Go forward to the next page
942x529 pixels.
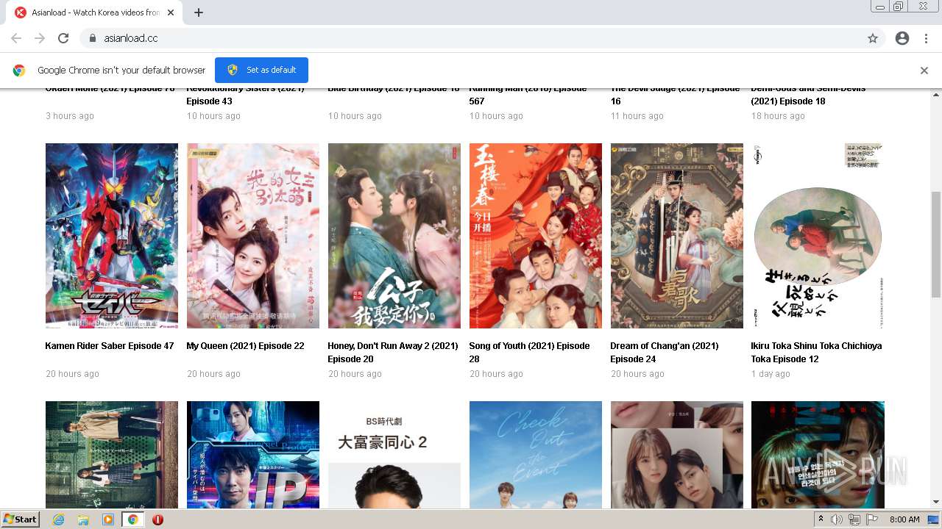(x=40, y=38)
